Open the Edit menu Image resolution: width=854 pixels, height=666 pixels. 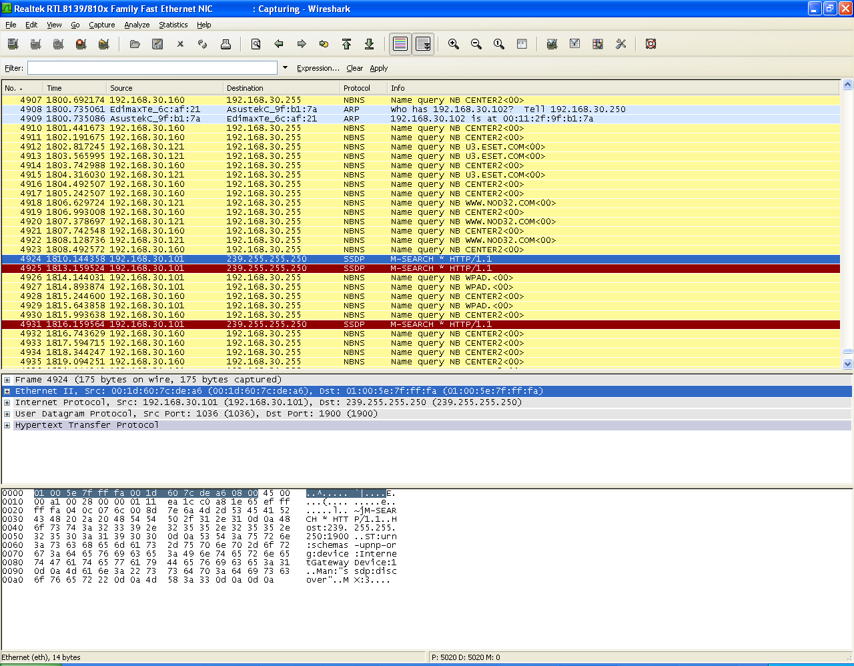click(31, 25)
